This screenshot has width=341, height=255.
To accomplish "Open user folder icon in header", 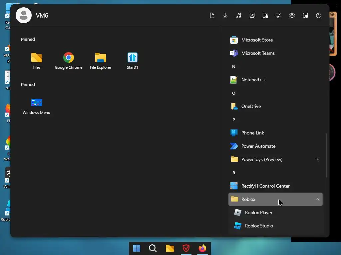I will (x=265, y=15).
